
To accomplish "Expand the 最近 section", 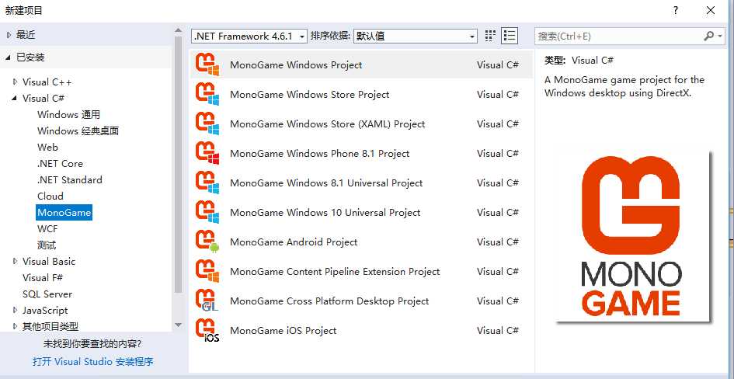I will point(8,35).
